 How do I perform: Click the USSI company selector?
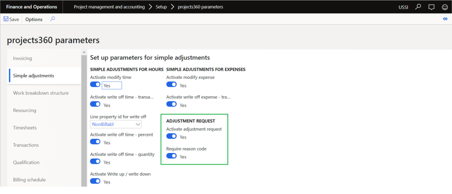click(x=404, y=7)
